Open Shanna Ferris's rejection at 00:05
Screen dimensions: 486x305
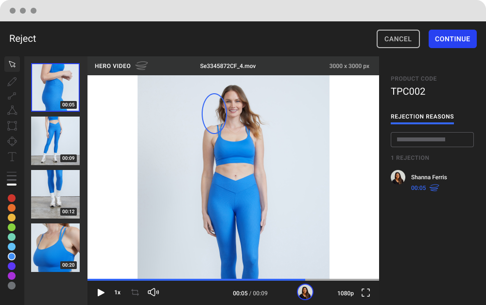[419, 188]
